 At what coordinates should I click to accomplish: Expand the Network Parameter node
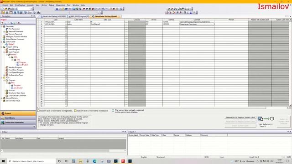tap(4, 31)
